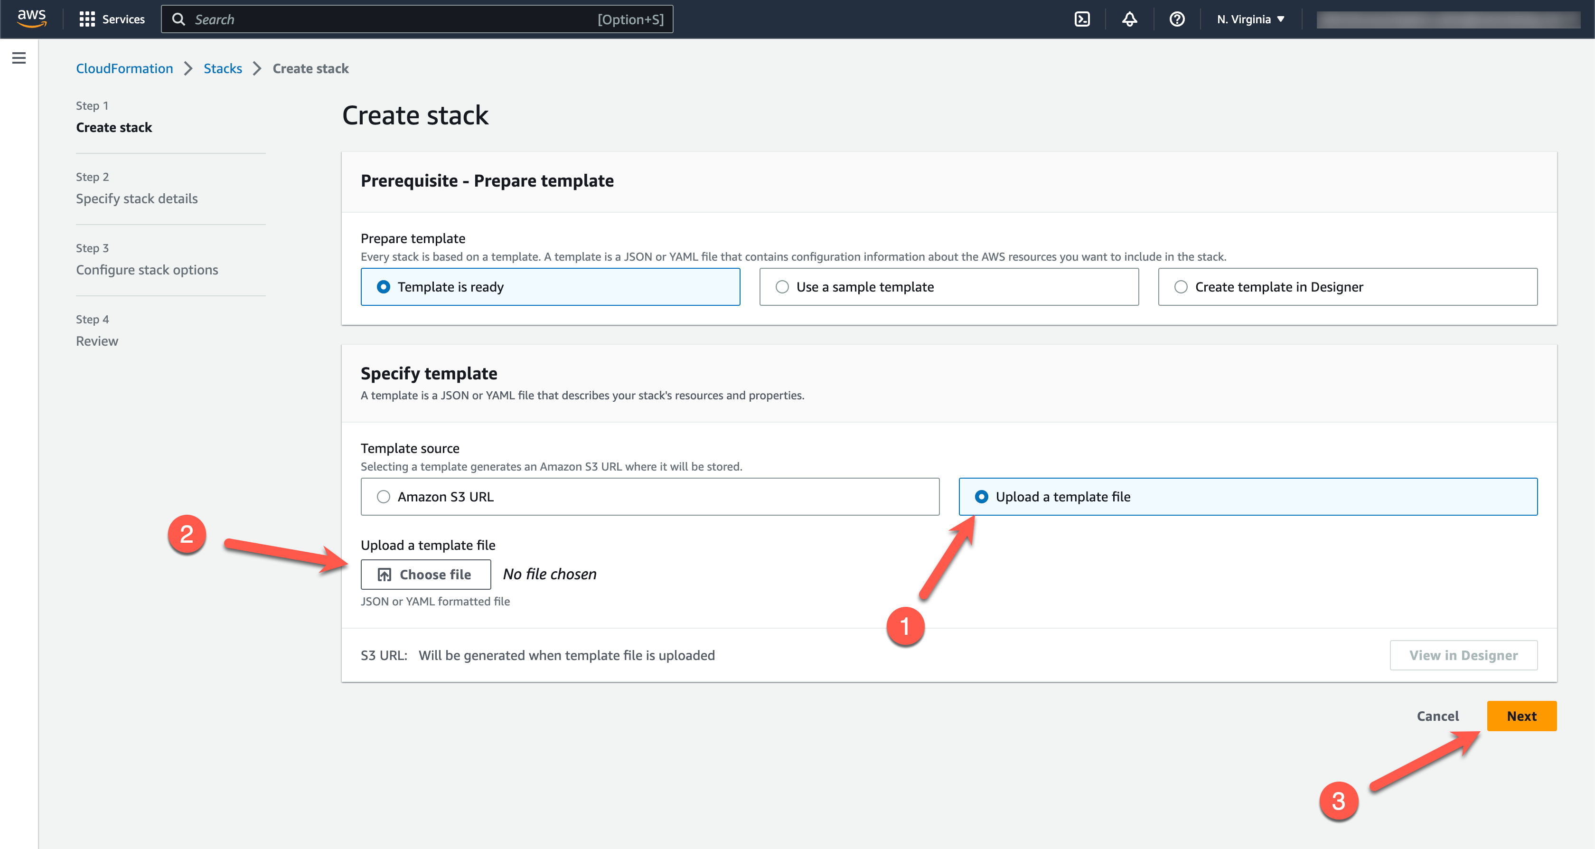Select Use a sample template option

[x=782, y=287]
